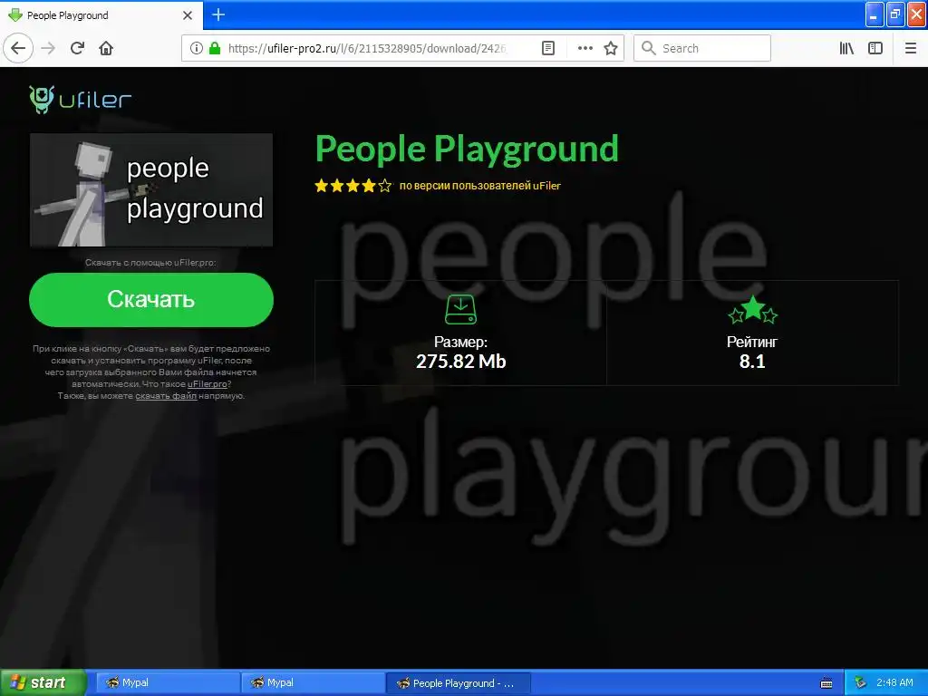
Task: Click text по версии пользователей uFiler
Action: tap(480, 186)
